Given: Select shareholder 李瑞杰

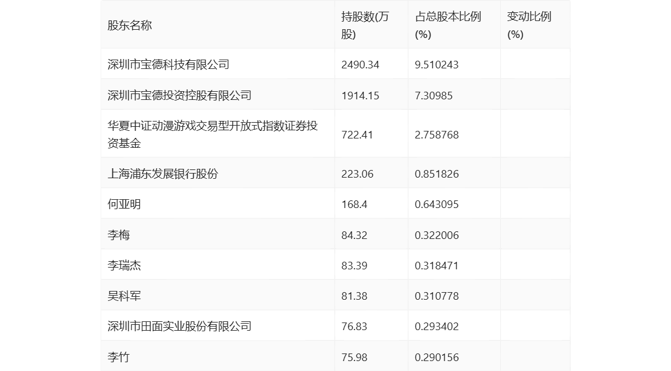Looking at the screenshot, I should (x=124, y=265).
